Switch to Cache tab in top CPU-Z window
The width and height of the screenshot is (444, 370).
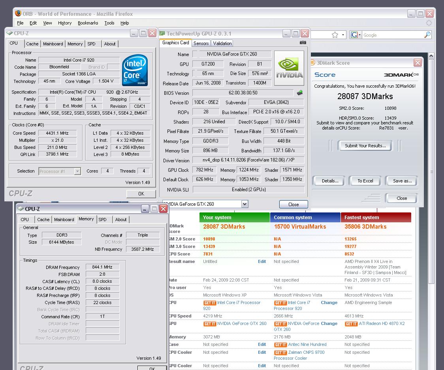point(32,44)
